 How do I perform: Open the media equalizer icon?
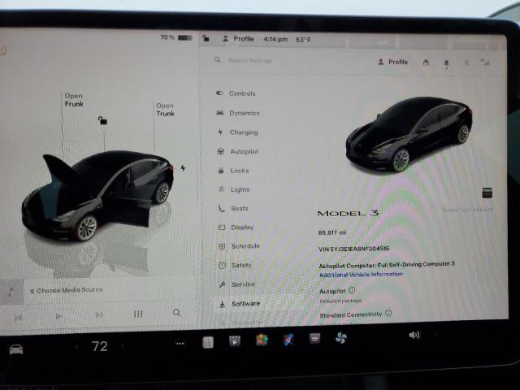click(138, 314)
